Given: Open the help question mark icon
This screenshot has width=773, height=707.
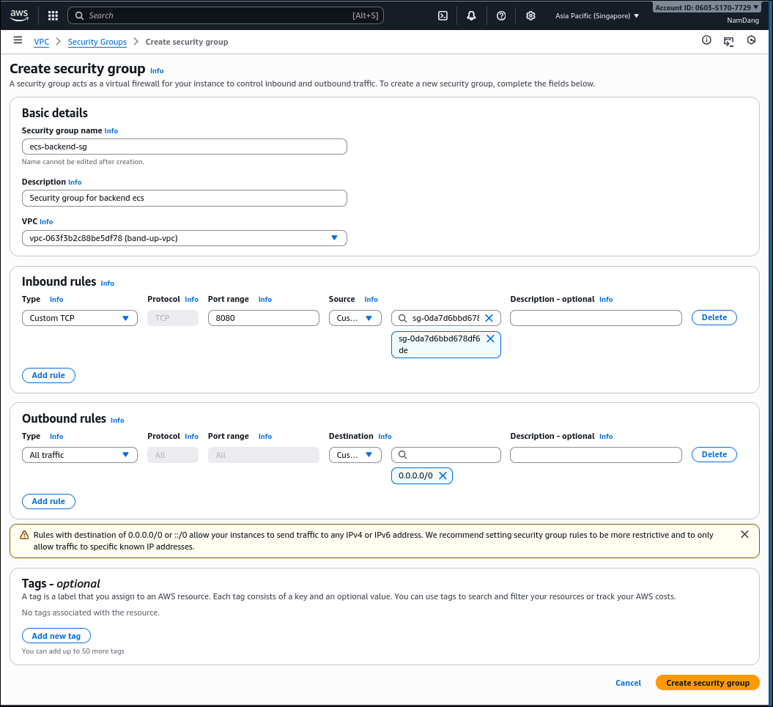Looking at the screenshot, I should (x=501, y=15).
